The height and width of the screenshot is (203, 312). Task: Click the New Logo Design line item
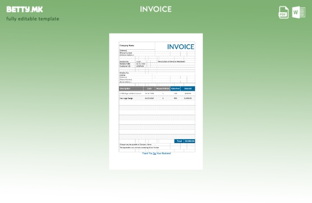126,98
